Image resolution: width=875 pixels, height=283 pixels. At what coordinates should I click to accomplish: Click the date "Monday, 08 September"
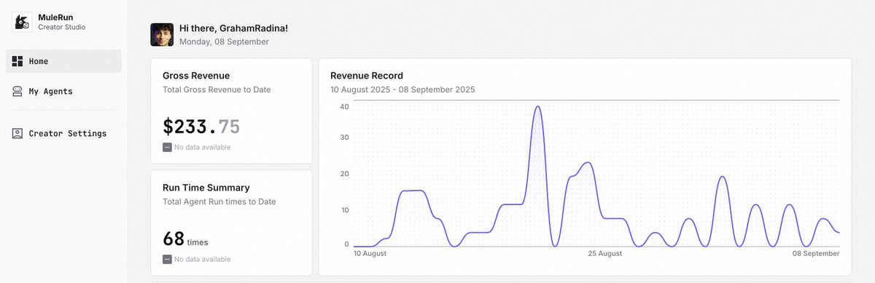224,42
